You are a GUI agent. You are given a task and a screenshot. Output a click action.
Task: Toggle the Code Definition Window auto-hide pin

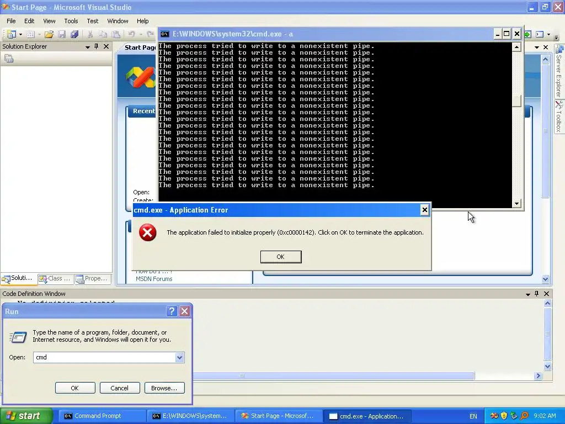[536, 294]
